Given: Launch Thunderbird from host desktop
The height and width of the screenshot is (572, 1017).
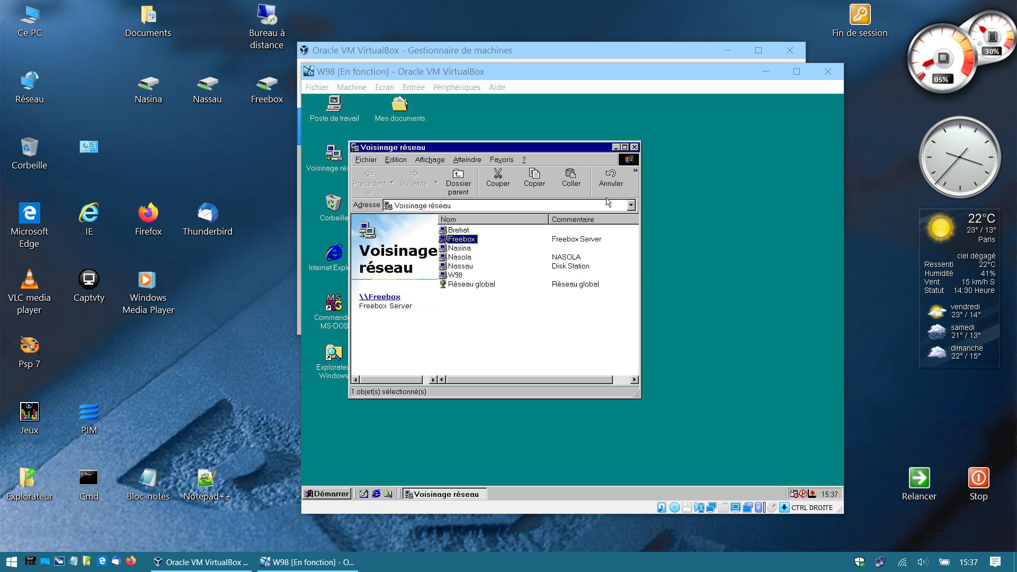Looking at the screenshot, I should (x=207, y=219).
